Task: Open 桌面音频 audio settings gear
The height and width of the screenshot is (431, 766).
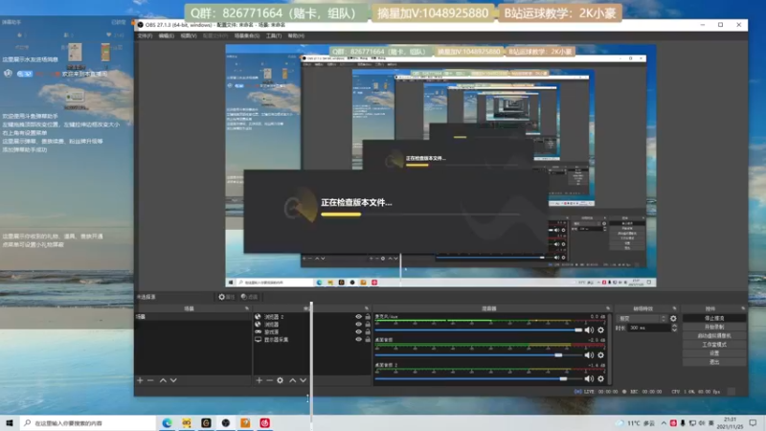Action: point(601,355)
